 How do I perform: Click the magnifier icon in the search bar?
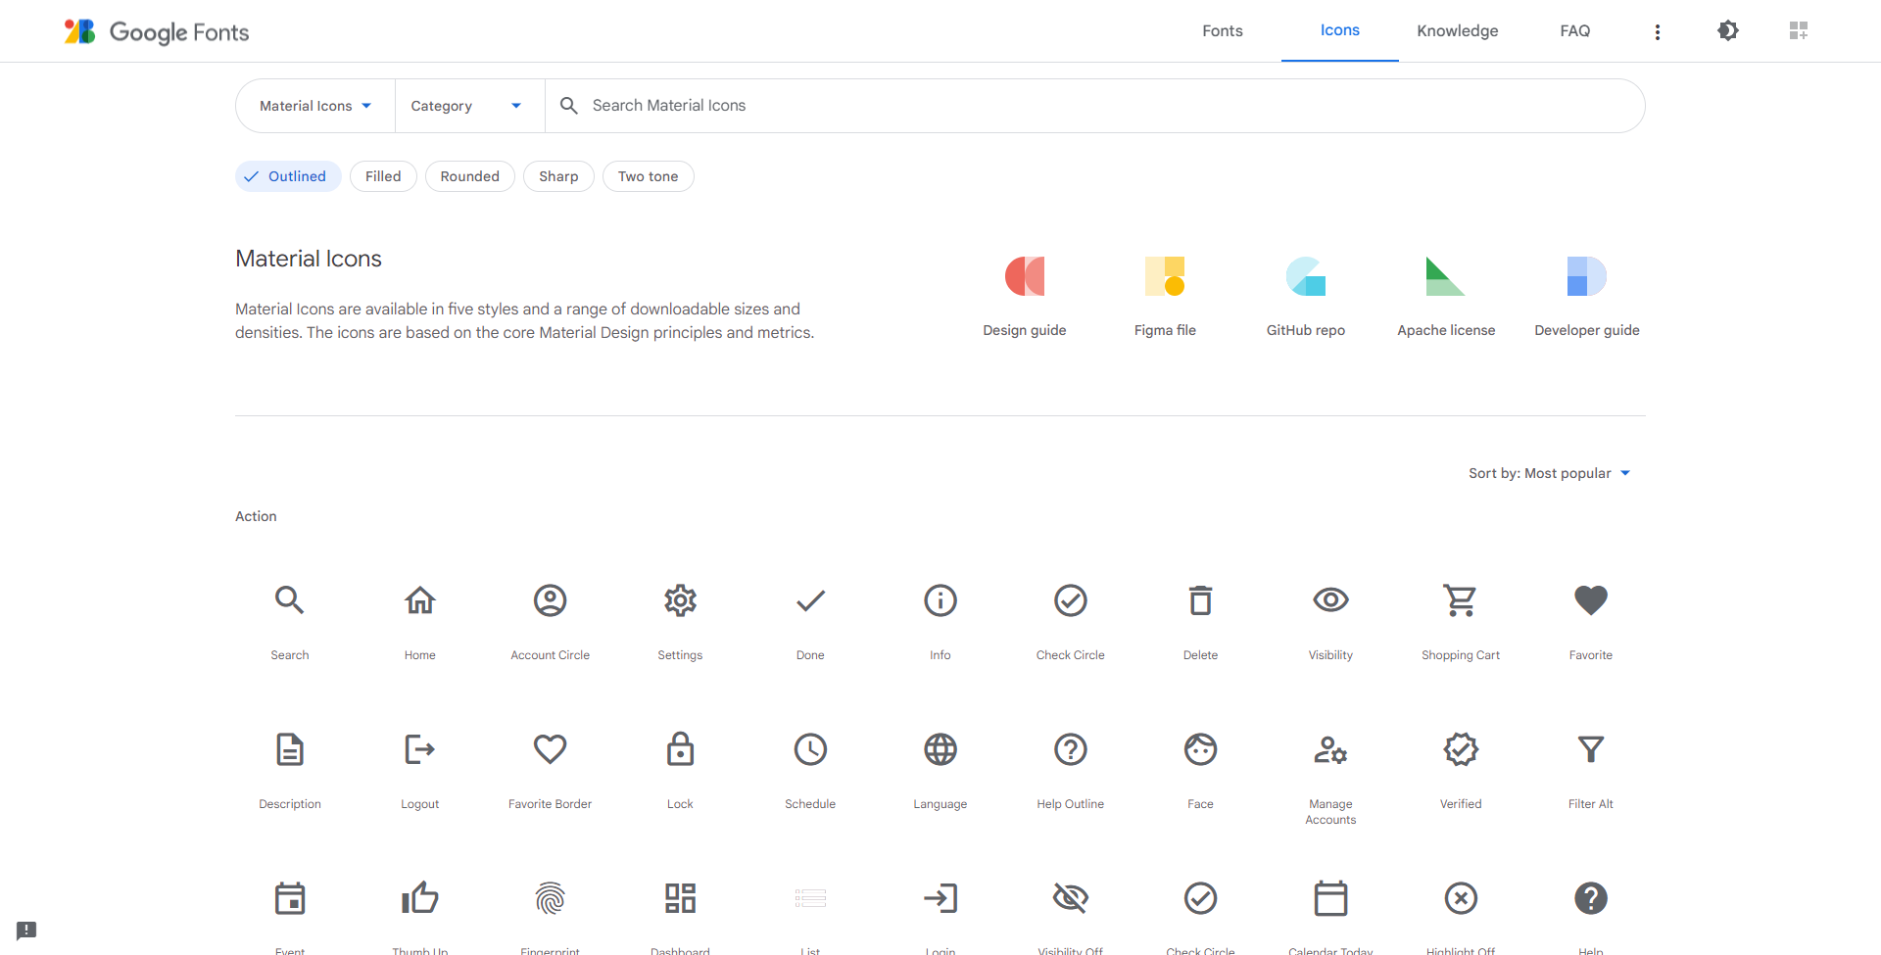tap(568, 105)
